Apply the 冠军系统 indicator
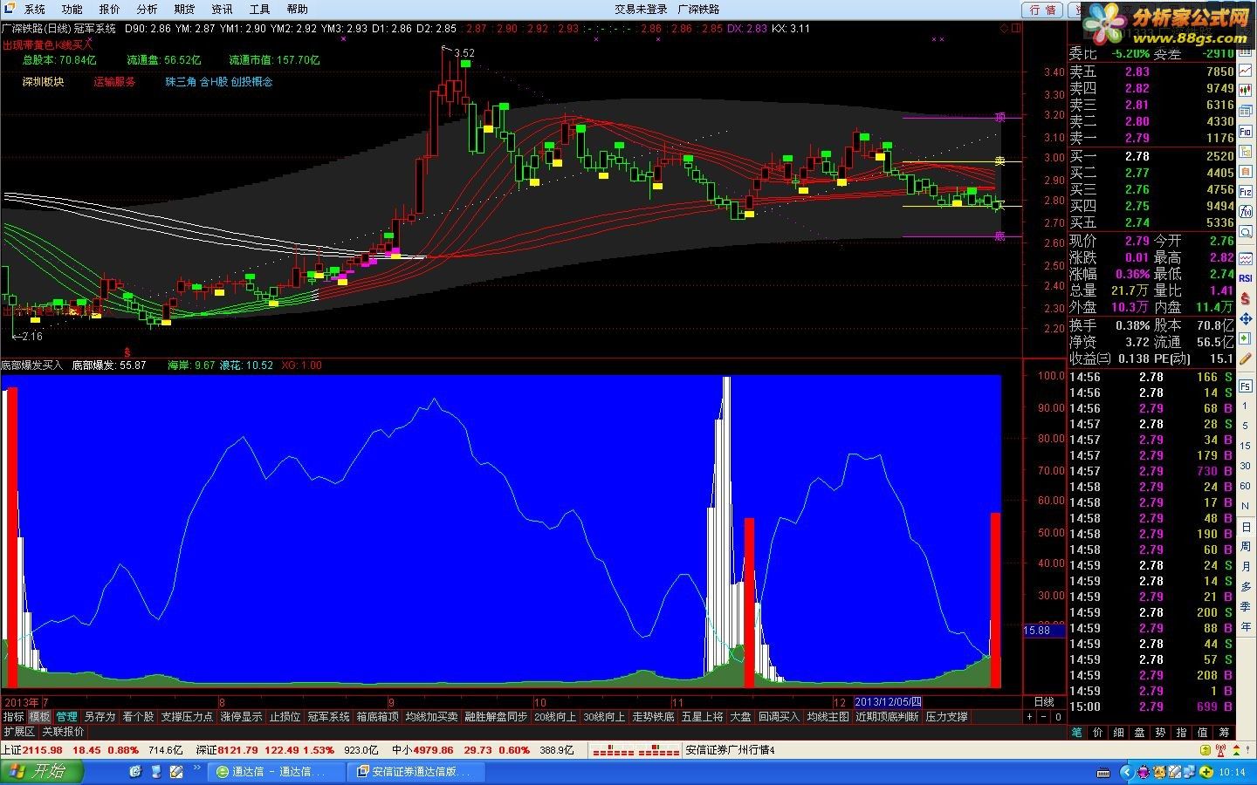This screenshot has height=785, width=1257. (x=328, y=717)
